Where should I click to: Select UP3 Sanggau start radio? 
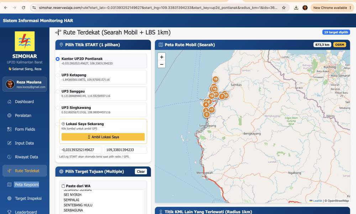[57, 92]
